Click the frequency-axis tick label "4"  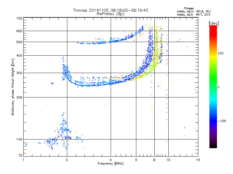(x=111, y=160)
